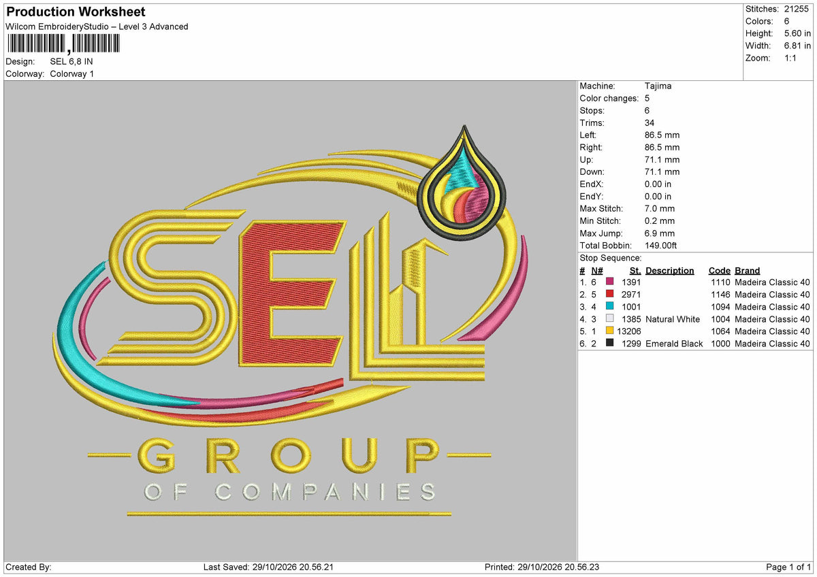Click the "Description" column header

point(670,271)
